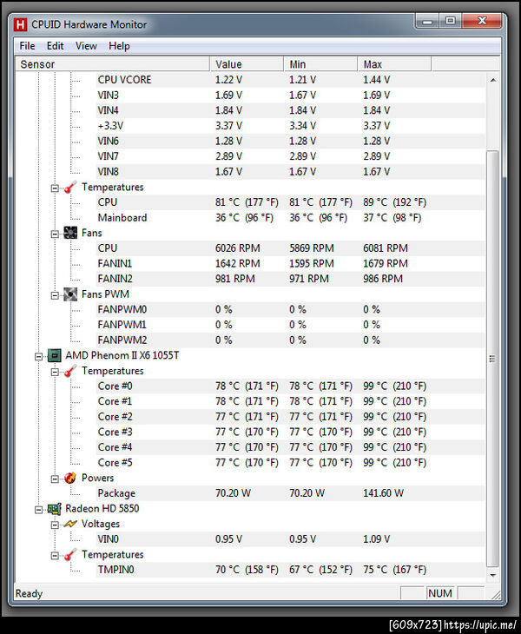Click the Min column header
This screenshot has height=634, width=521.
[320, 64]
